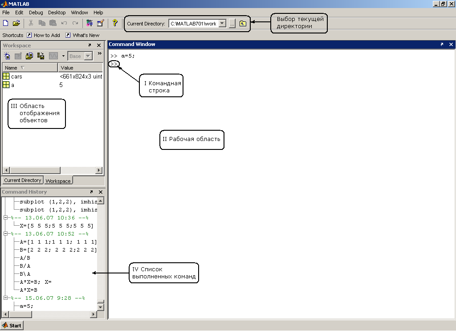The image size is (456, 331).
Task: Cut selection with the scissors icon
Action: [x=31, y=23]
